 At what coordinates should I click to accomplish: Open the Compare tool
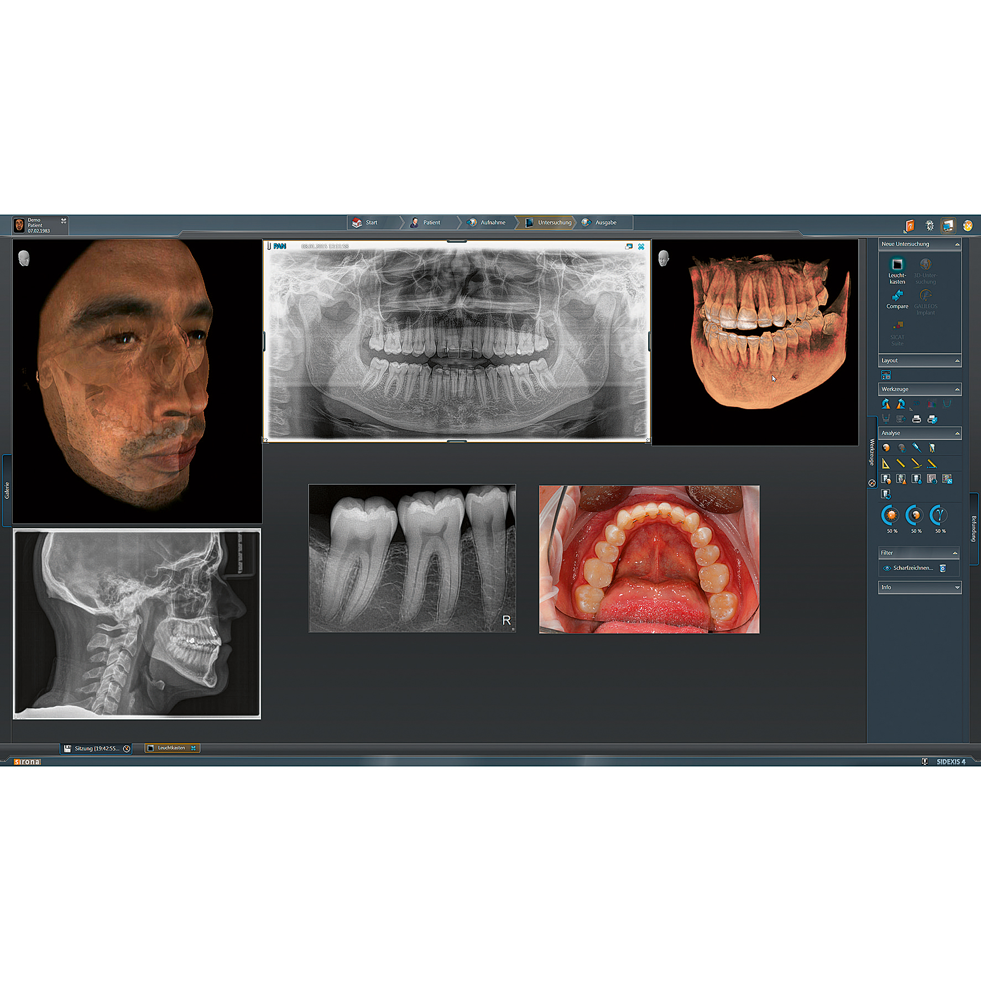pos(897,296)
